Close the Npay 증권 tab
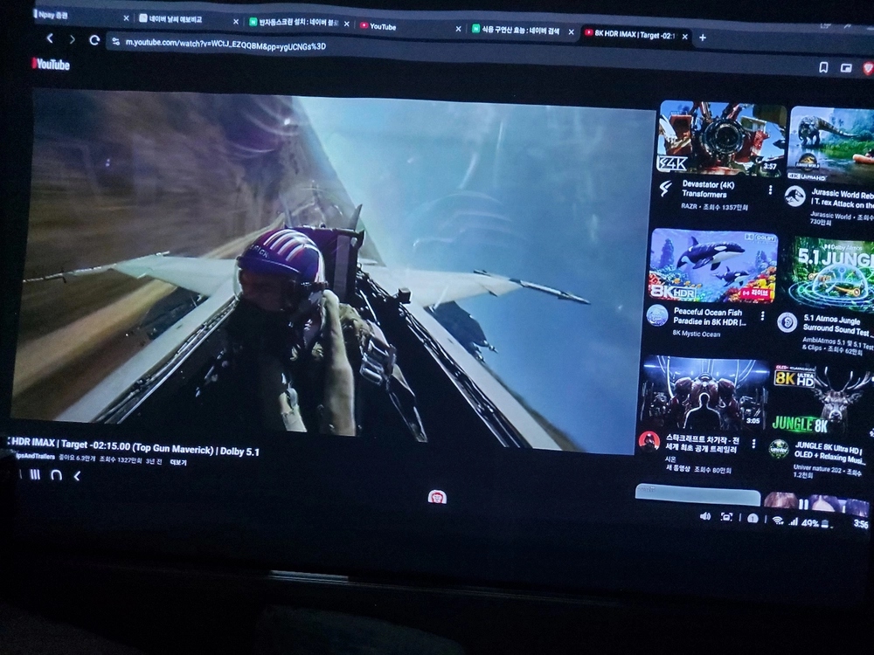This screenshot has height=655, width=874. (126, 17)
